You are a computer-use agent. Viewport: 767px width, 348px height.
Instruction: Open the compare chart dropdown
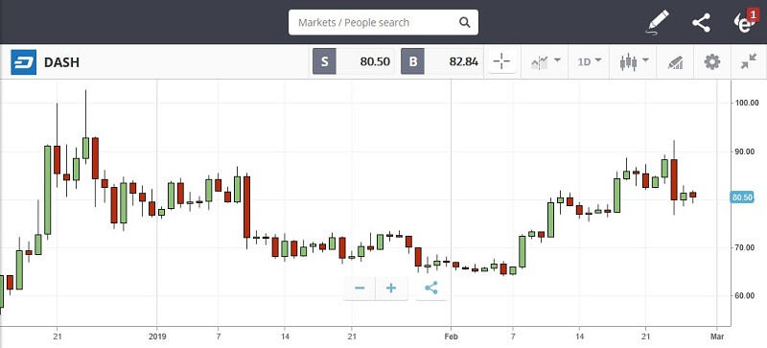click(546, 61)
